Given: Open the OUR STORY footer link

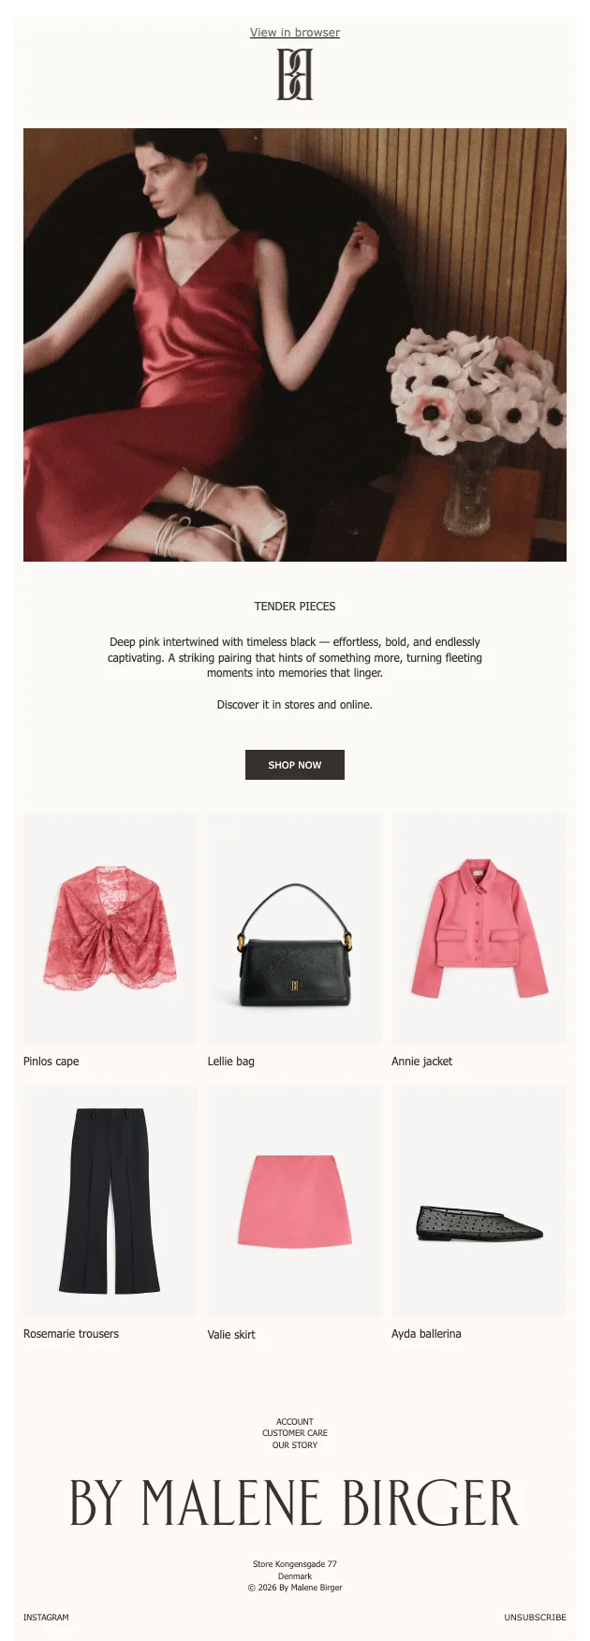Looking at the screenshot, I should (x=295, y=1445).
